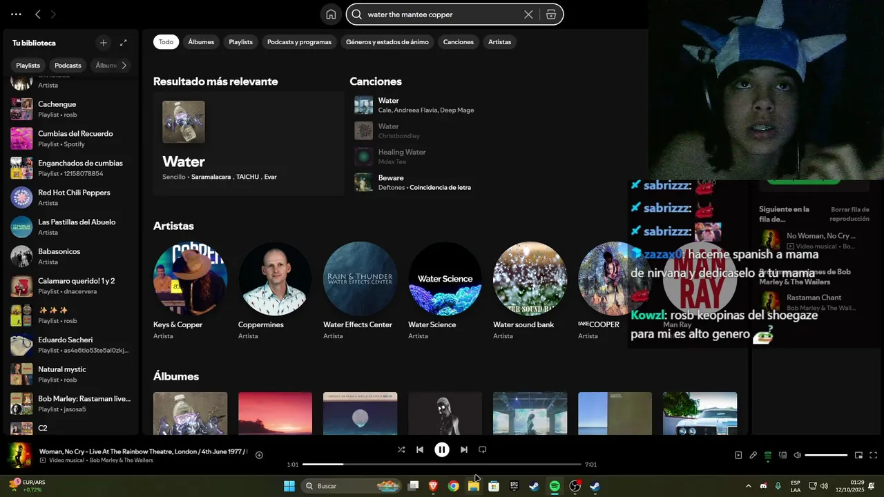Click Borrar fila de reproducción
884x497 pixels.
(849, 214)
